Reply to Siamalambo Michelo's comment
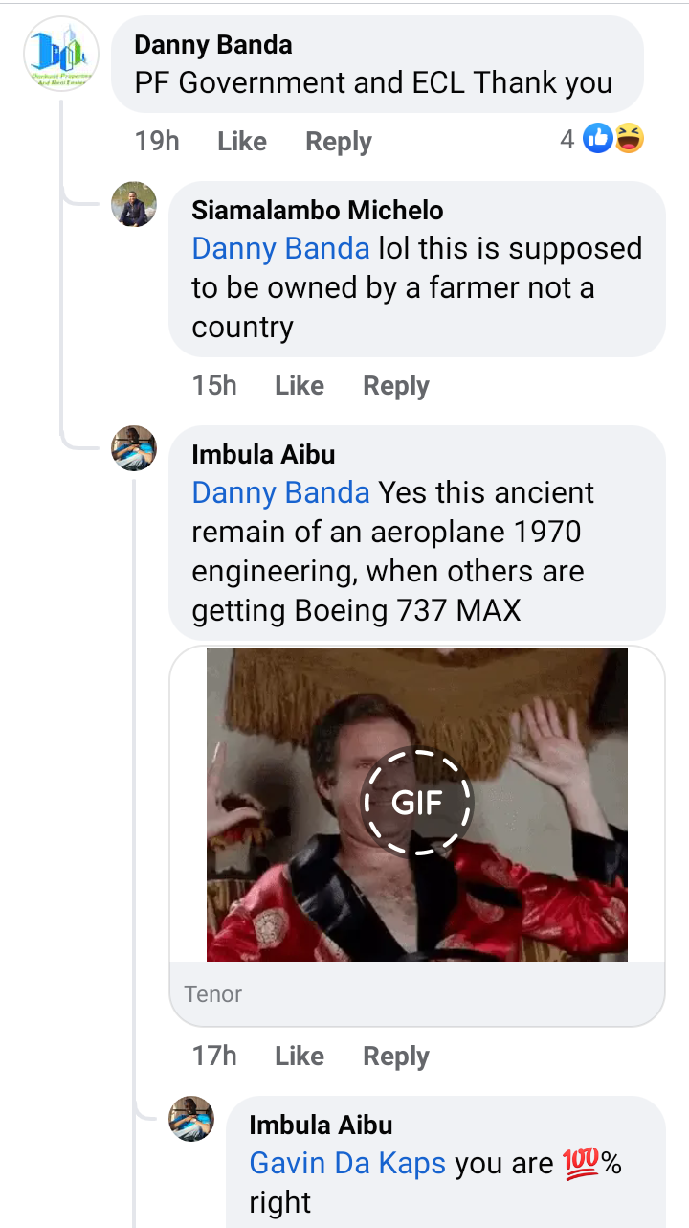689x1228 pixels. click(395, 386)
